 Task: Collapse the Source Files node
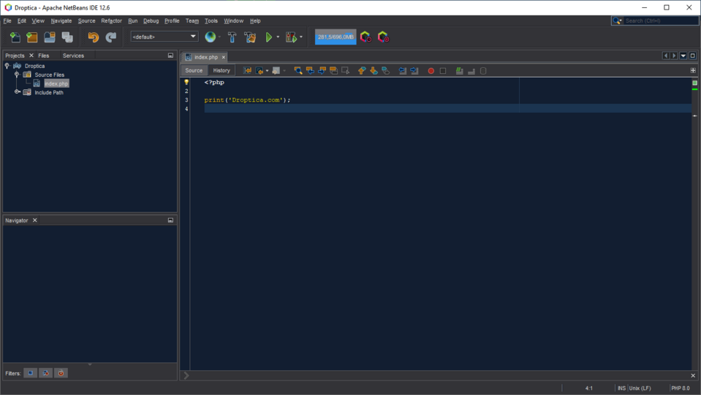(17, 75)
